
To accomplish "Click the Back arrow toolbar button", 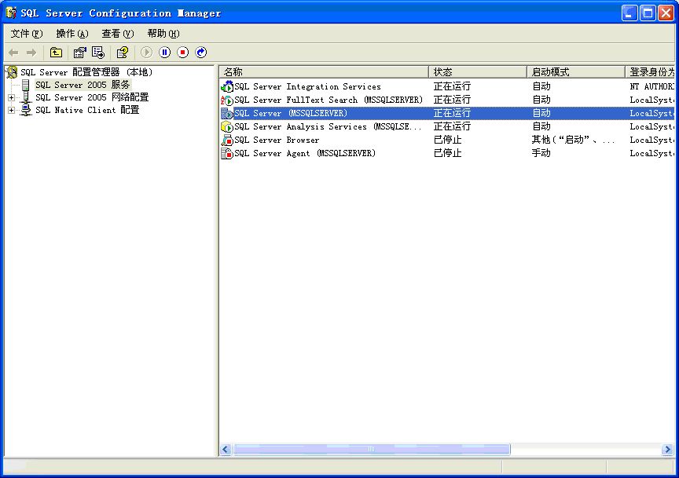I will coord(13,53).
